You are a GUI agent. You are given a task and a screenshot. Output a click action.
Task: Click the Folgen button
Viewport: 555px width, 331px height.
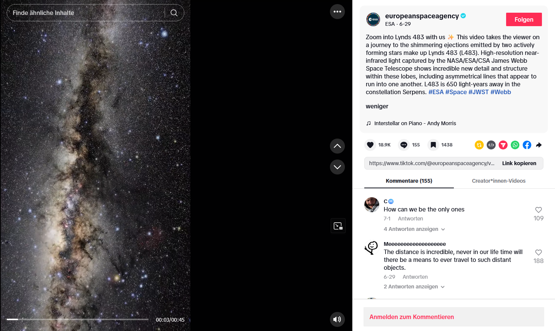[524, 19]
